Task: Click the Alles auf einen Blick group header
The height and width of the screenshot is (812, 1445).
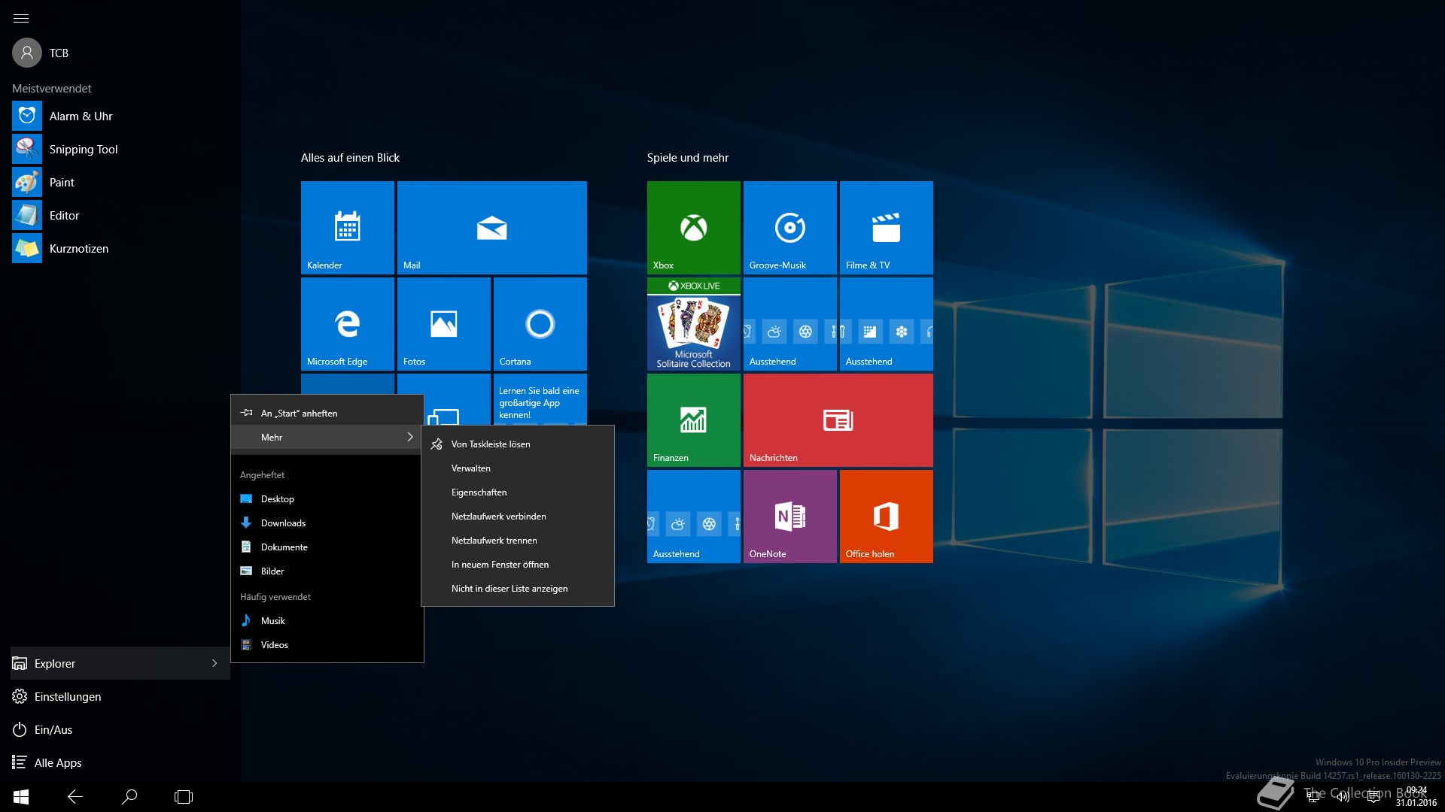Action: [x=350, y=158]
